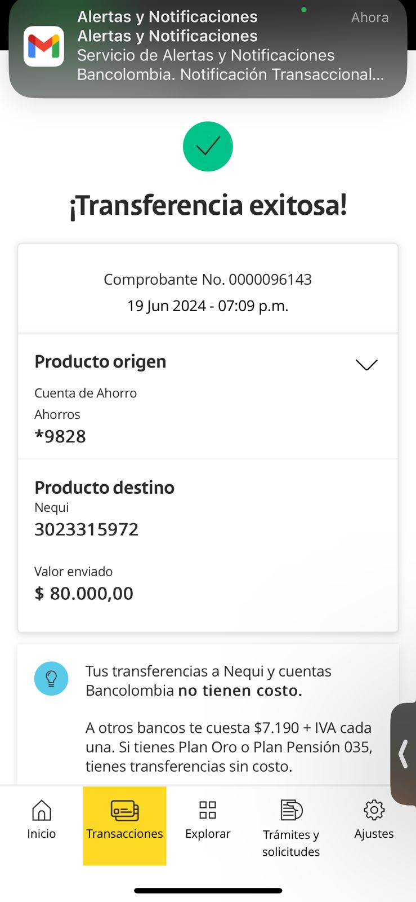Tap the Inicio house icon

(42, 811)
